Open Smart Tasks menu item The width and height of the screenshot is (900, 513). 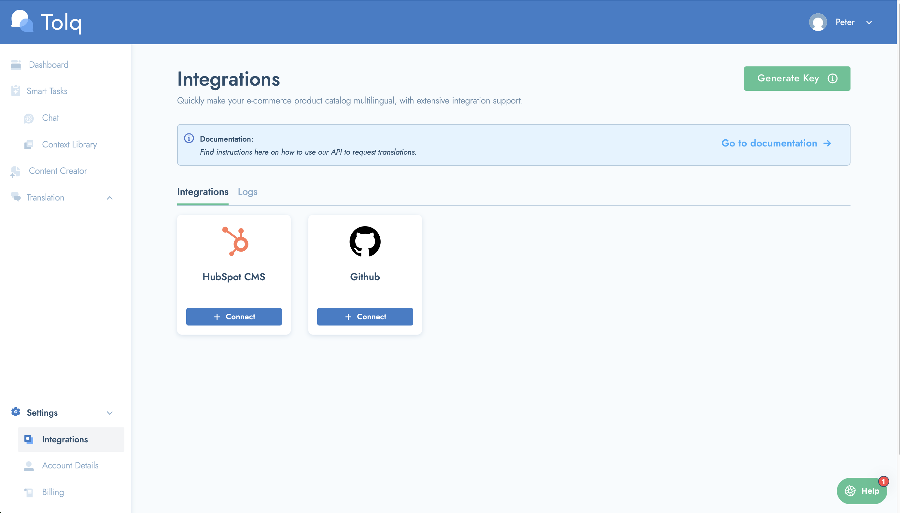tap(47, 91)
